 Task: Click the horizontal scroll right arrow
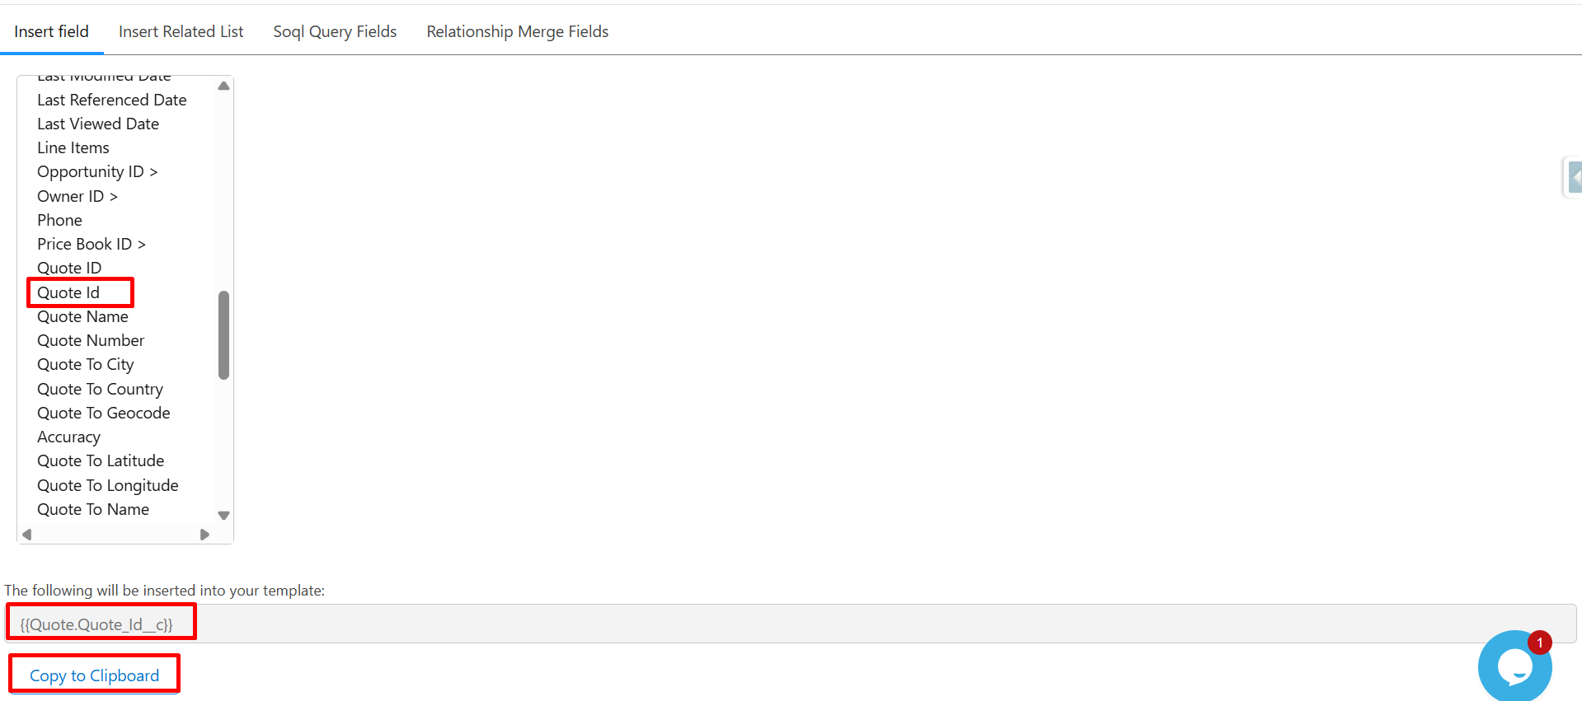(x=204, y=535)
